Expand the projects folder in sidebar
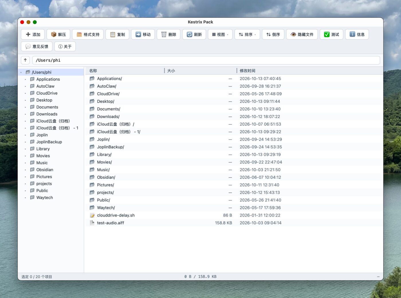Screen dimensions: 401x298 pyautogui.click(x=25, y=184)
